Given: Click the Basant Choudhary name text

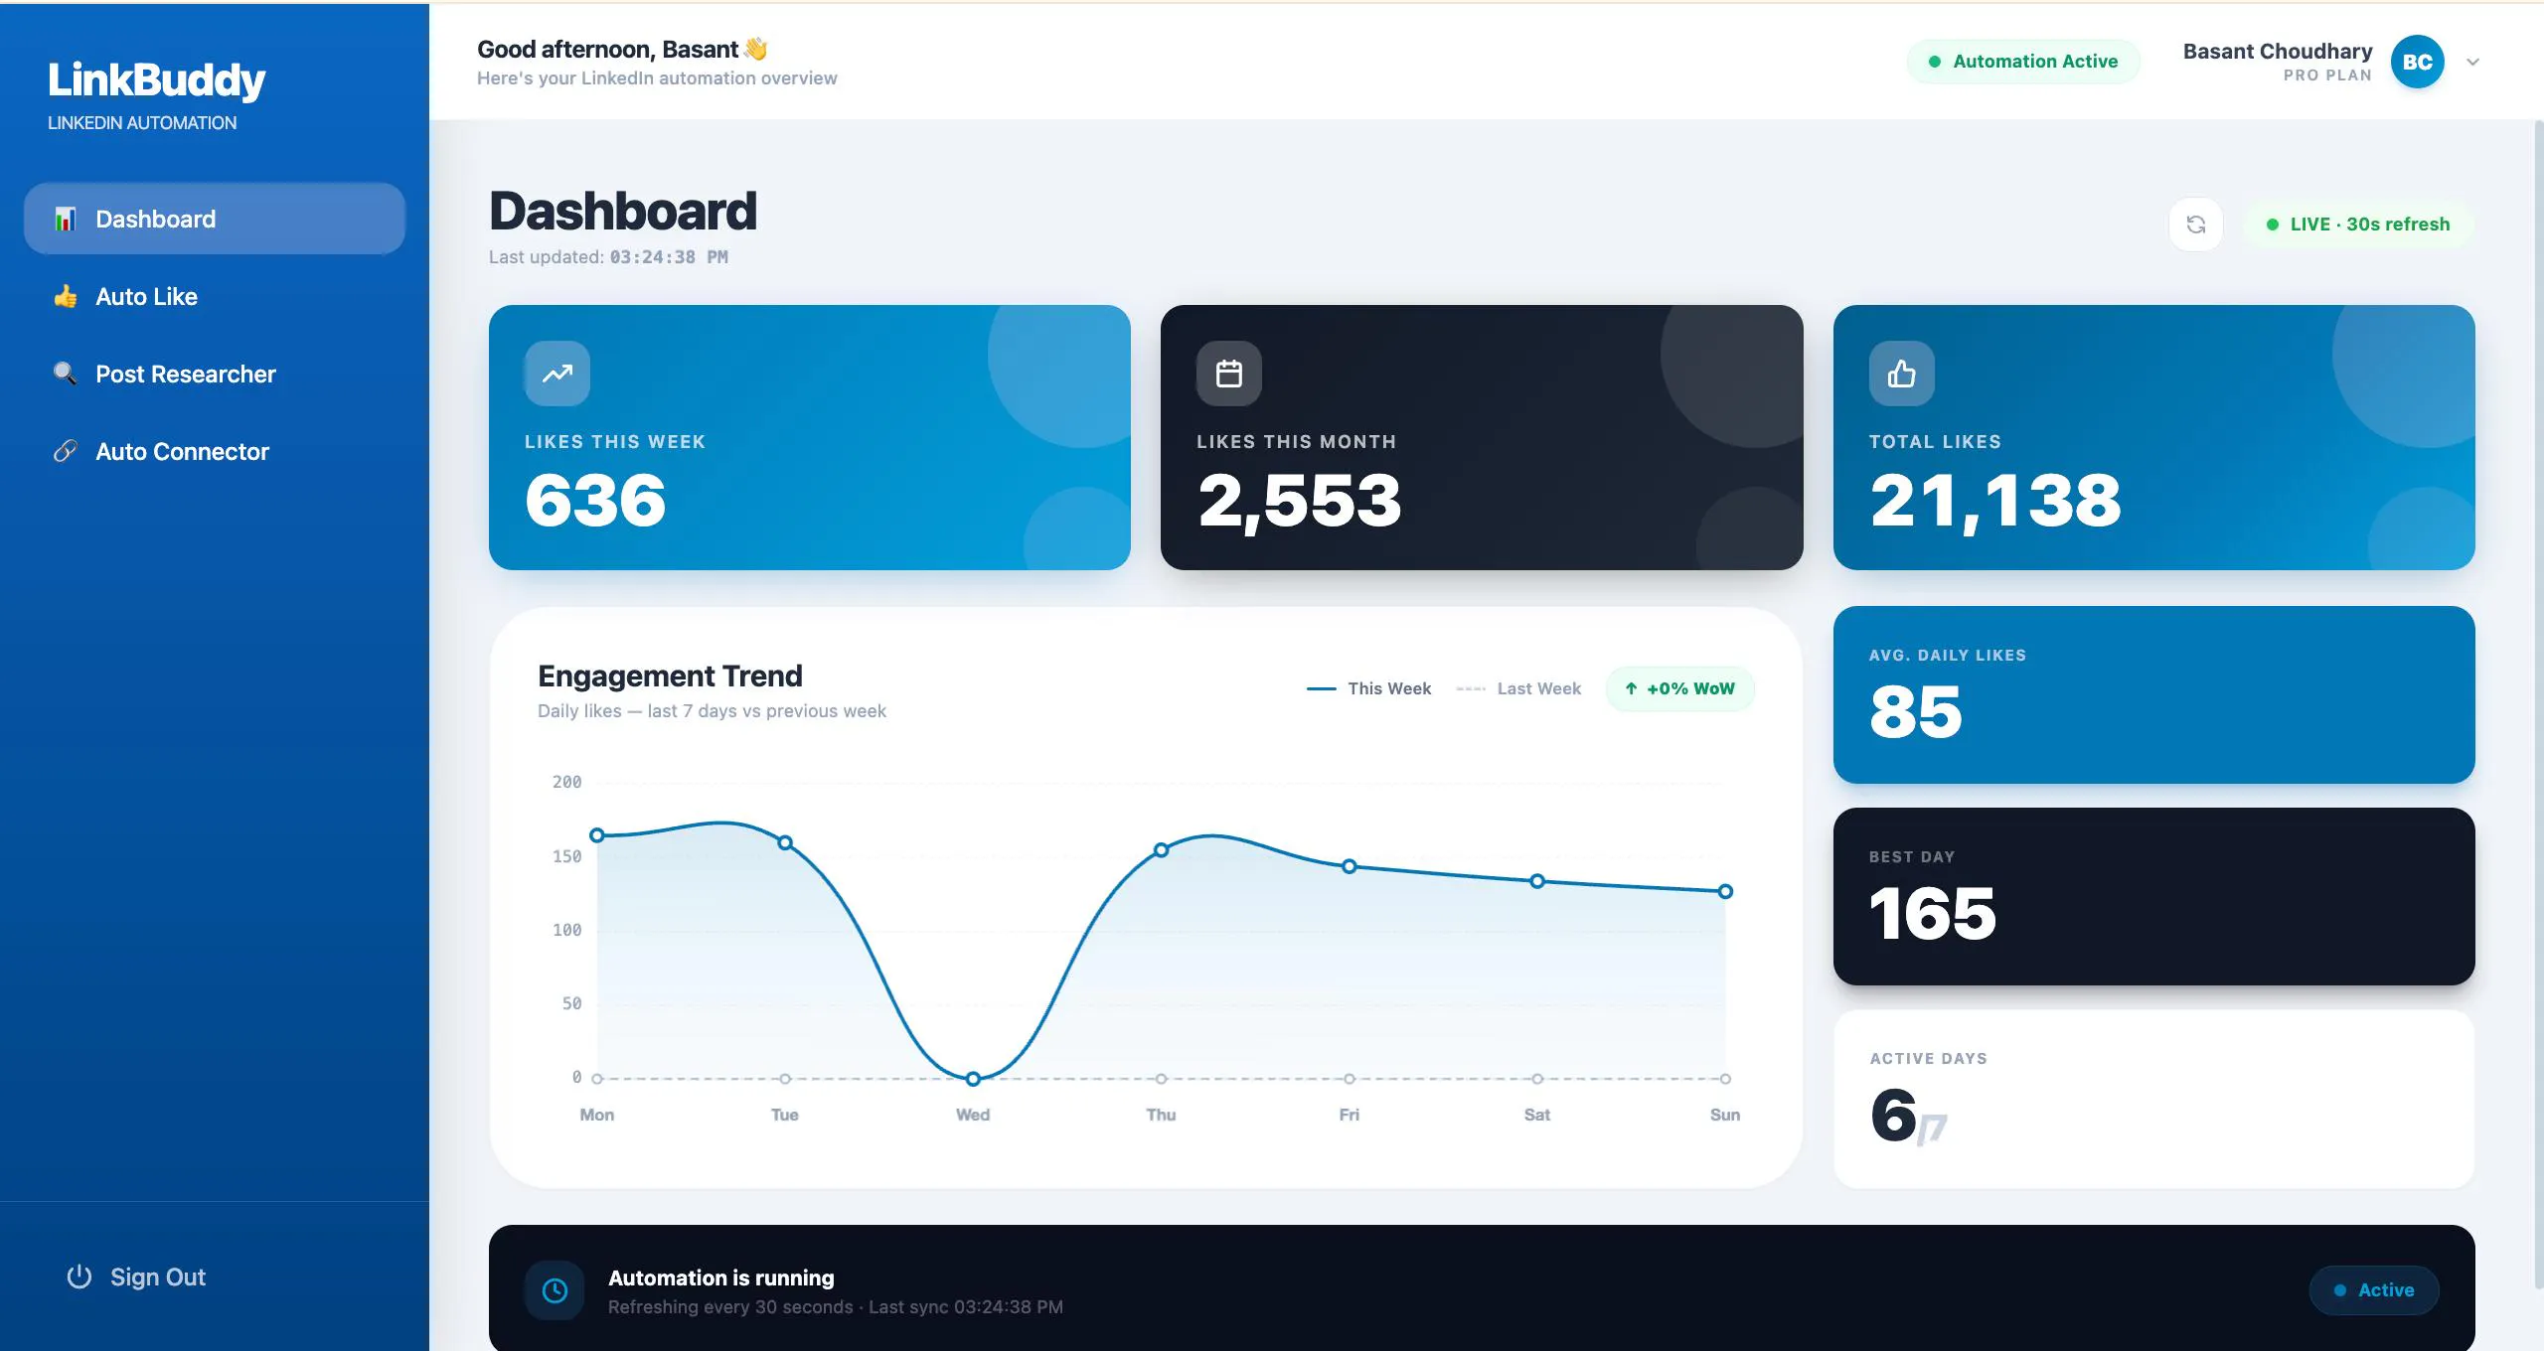Looking at the screenshot, I should pos(2277,51).
